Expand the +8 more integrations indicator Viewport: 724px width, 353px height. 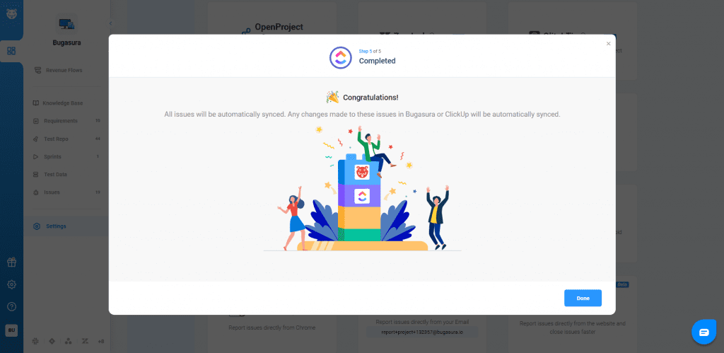tap(100, 342)
